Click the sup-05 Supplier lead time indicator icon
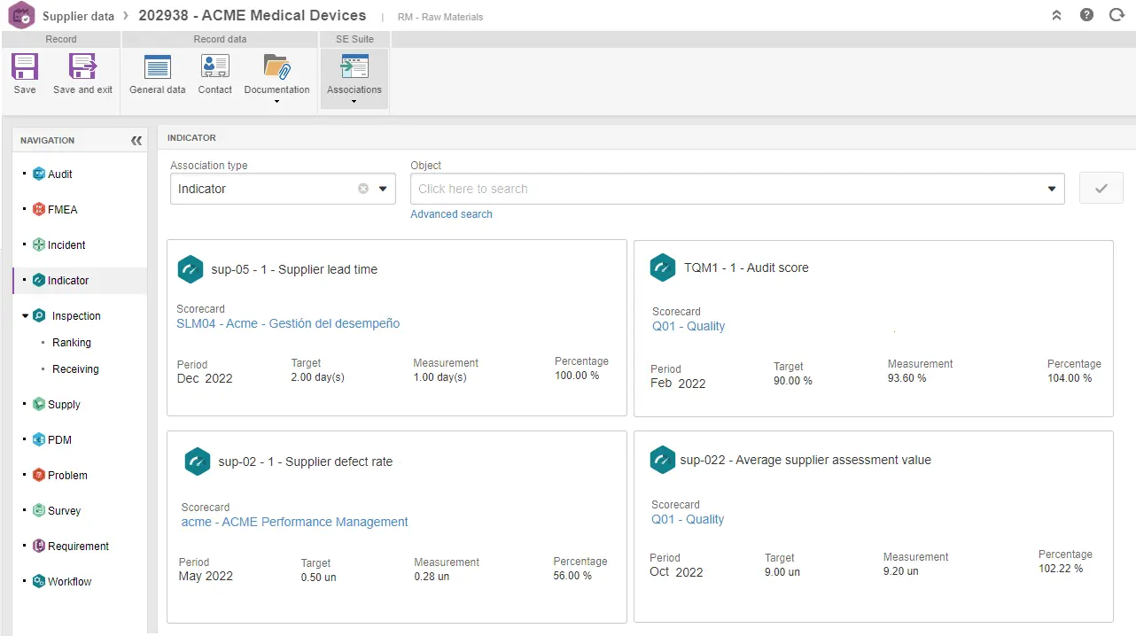This screenshot has width=1136, height=636. pos(191,269)
